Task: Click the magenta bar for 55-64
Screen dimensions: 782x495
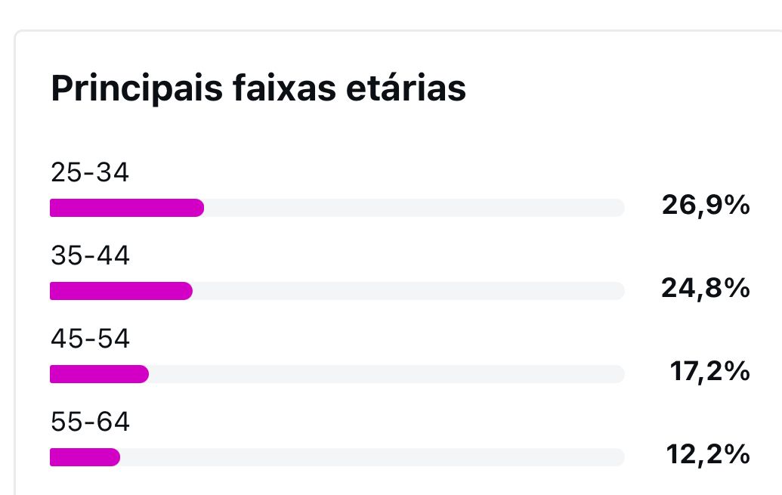Action: click(x=85, y=457)
